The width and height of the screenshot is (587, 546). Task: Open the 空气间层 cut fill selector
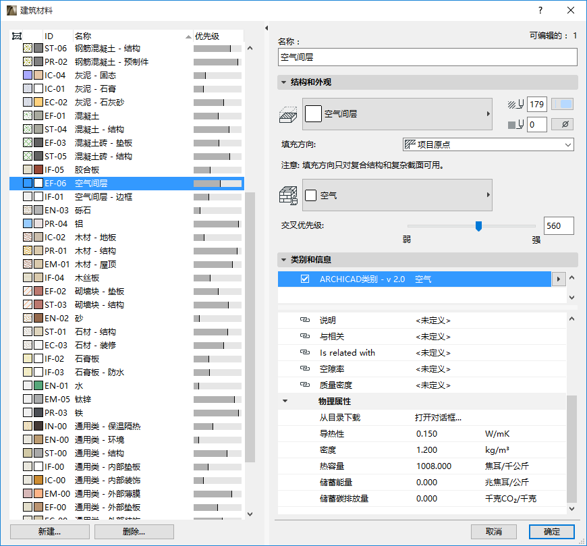(397, 115)
